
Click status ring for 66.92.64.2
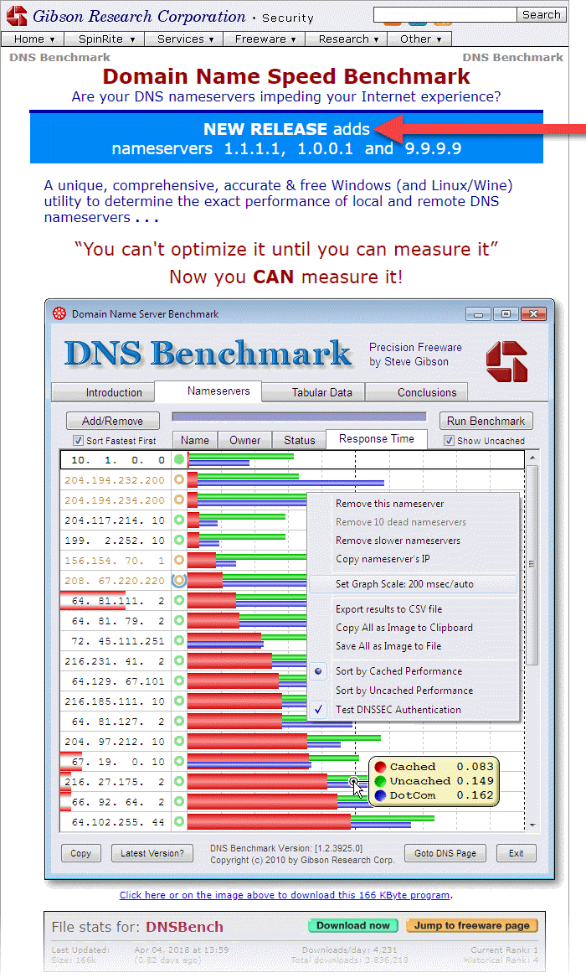[x=179, y=801]
